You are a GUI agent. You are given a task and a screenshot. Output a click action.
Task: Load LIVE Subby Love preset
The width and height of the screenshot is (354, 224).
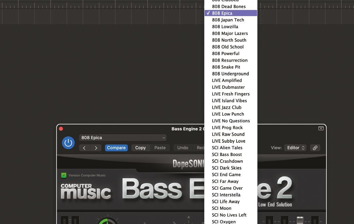click(x=231, y=141)
